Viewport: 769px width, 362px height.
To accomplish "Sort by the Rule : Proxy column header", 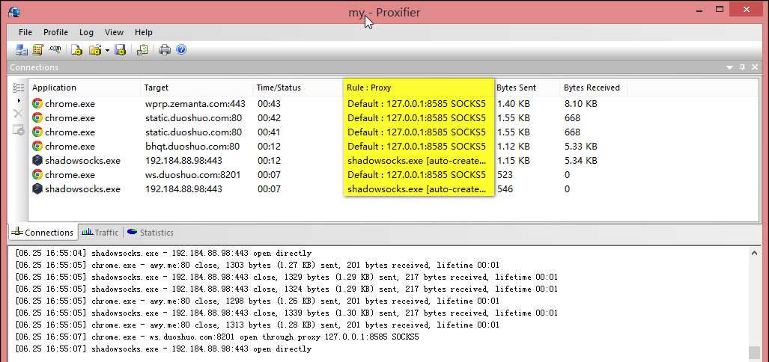I will 419,88.
